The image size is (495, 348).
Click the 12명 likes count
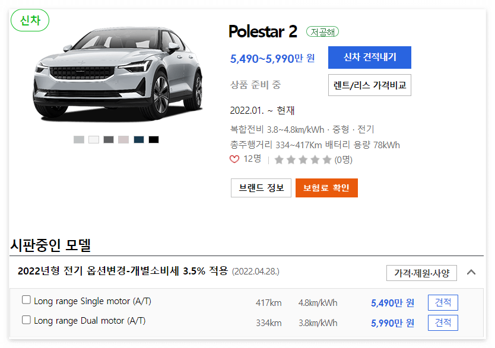(252, 159)
